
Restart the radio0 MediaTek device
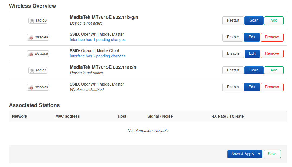pyautogui.click(x=233, y=21)
